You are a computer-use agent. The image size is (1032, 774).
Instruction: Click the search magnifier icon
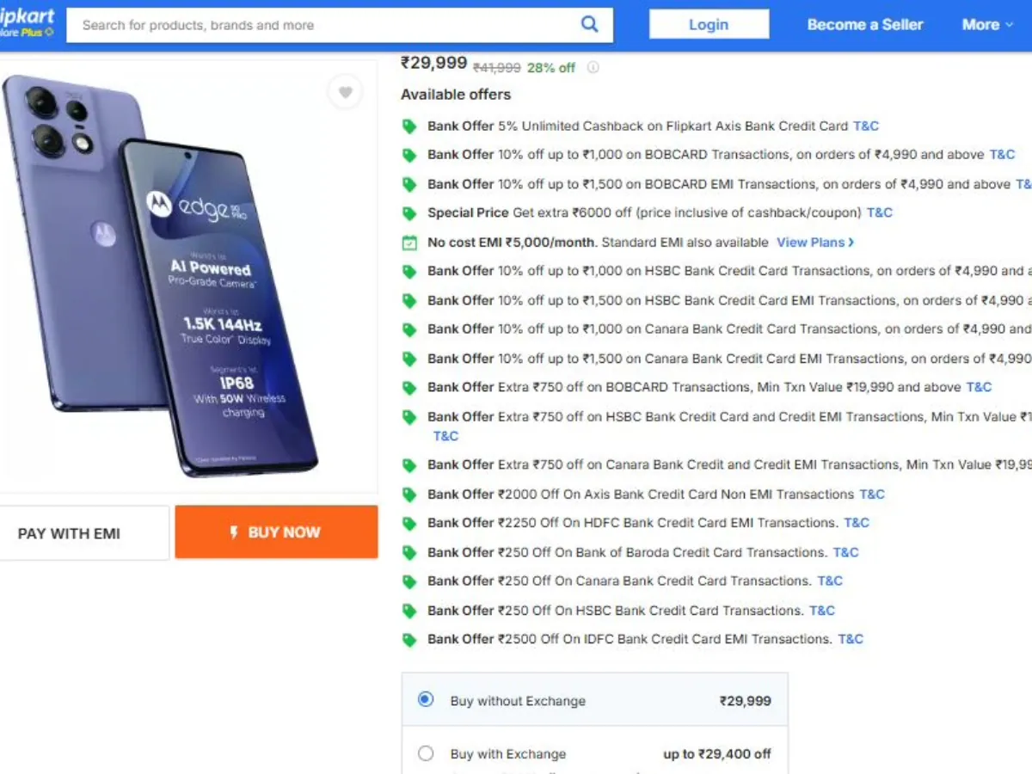589,24
